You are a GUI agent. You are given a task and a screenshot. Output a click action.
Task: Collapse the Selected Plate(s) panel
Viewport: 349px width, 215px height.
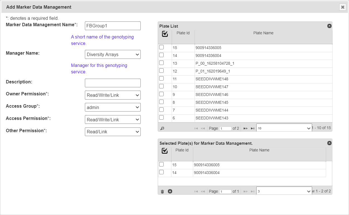[329, 143]
